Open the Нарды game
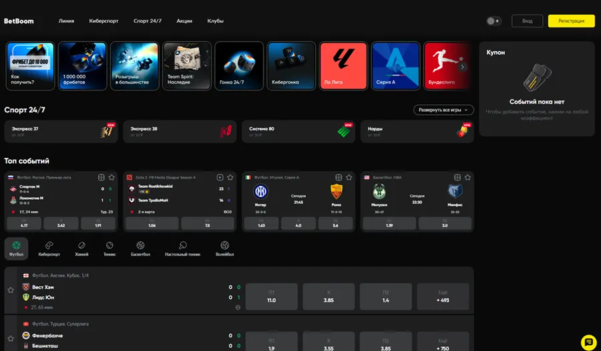Viewport: 601px width, 351px height. [417, 132]
